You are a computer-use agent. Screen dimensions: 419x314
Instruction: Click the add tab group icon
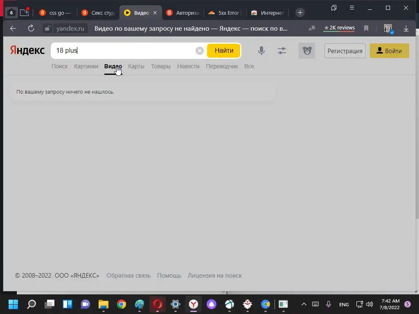[24, 13]
